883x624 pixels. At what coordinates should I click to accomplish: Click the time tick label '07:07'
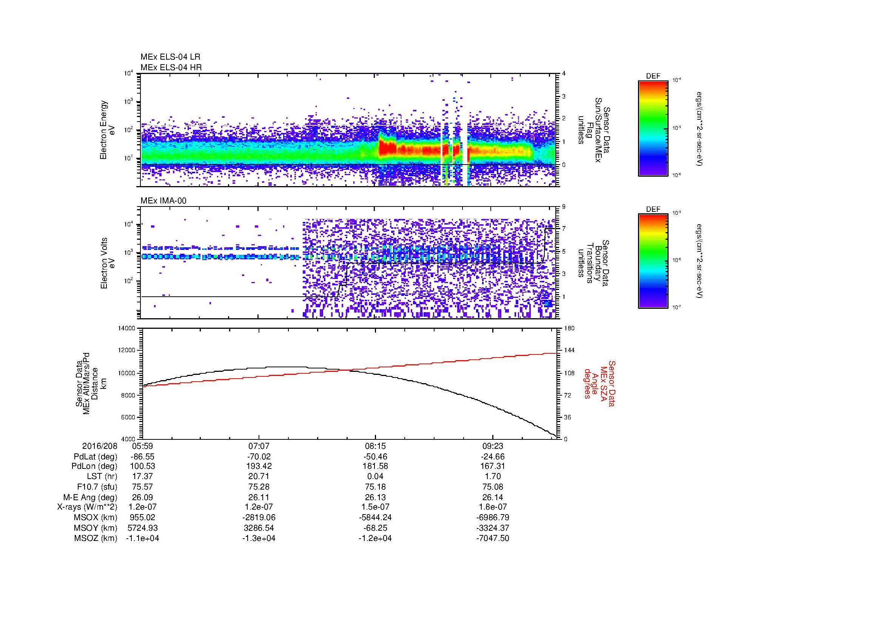pyautogui.click(x=259, y=446)
